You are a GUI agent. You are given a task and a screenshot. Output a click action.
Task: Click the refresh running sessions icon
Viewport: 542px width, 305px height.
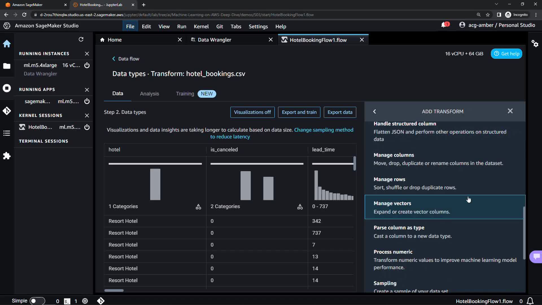pos(81,39)
